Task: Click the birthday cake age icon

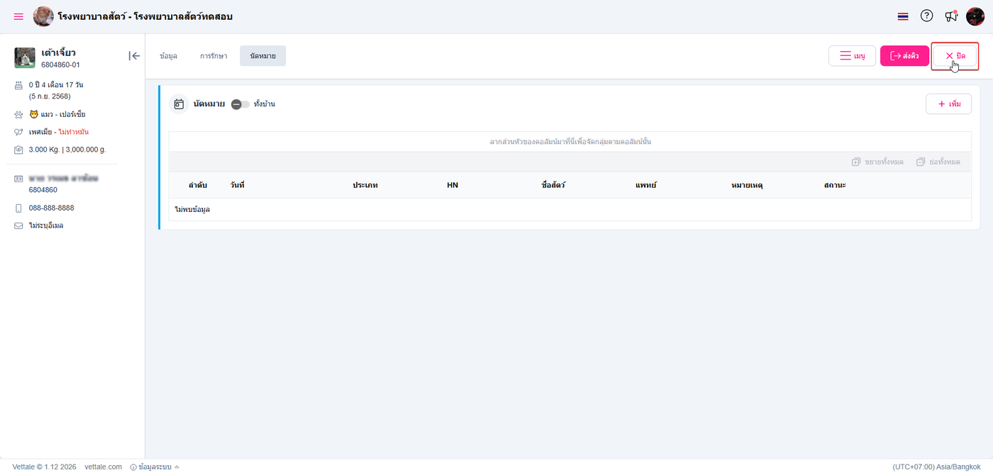Action: [x=18, y=85]
